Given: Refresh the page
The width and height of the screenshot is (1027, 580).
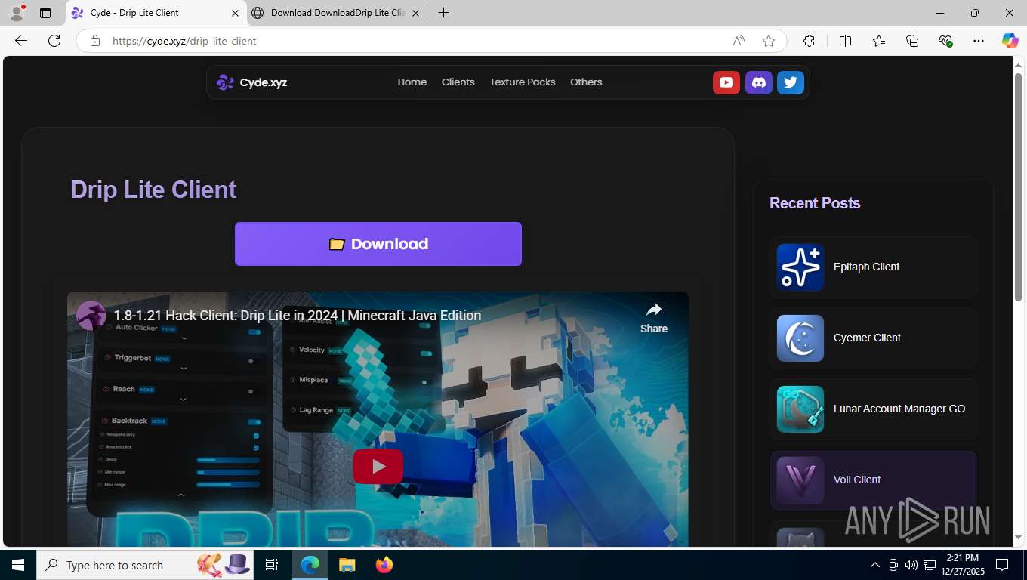Looking at the screenshot, I should point(54,41).
